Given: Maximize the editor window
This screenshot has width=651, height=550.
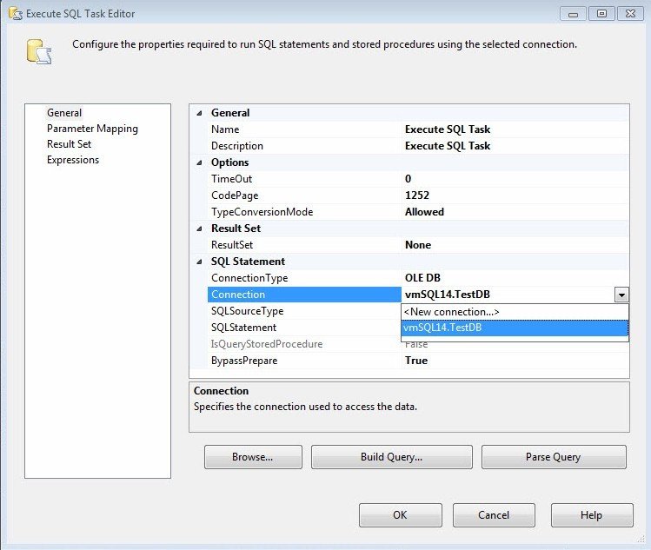Looking at the screenshot, I should (601, 14).
